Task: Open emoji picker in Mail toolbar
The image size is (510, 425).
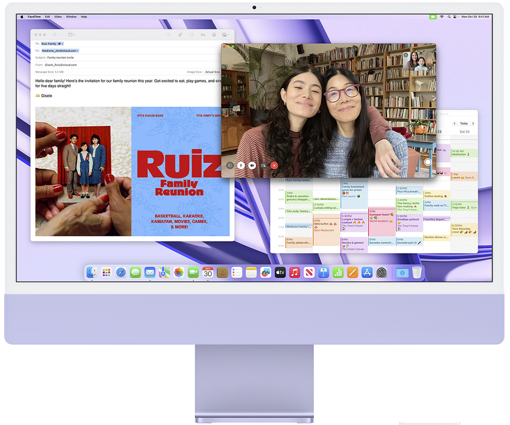Action: click(214, 34)
